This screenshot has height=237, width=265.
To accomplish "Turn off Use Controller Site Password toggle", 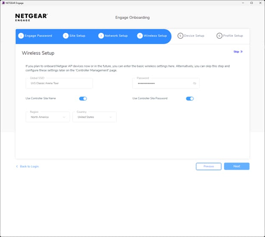I will [x=190, y=99].
